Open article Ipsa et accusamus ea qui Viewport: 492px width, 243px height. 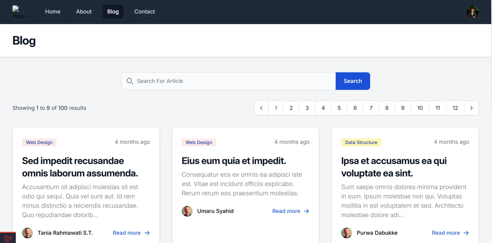pos(394,167)
